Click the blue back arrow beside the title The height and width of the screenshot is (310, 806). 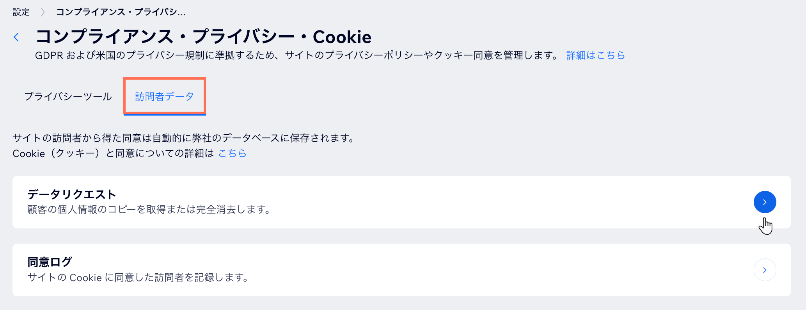tap(16, 37)
